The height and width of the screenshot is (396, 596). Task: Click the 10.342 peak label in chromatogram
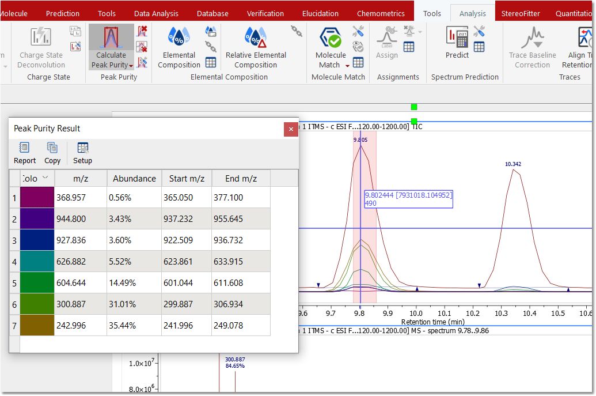point(513,164)
